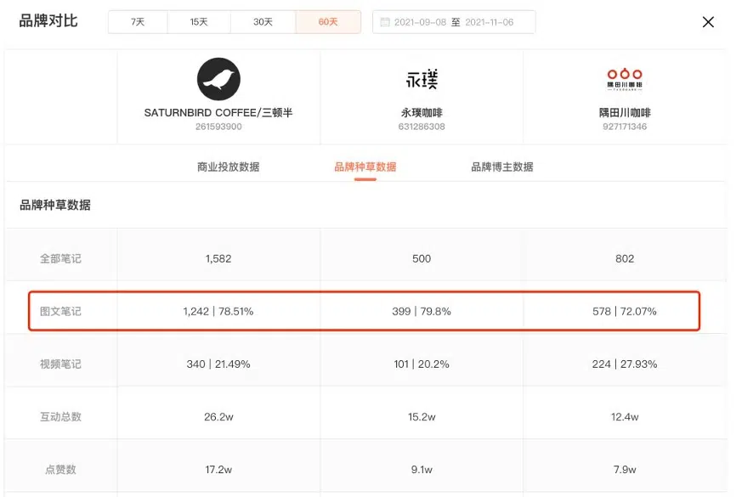Viewport: 736px width, 497px height.
Task: Close the 品牌对比 comparison panel
Action: click(x=708, y=22)
